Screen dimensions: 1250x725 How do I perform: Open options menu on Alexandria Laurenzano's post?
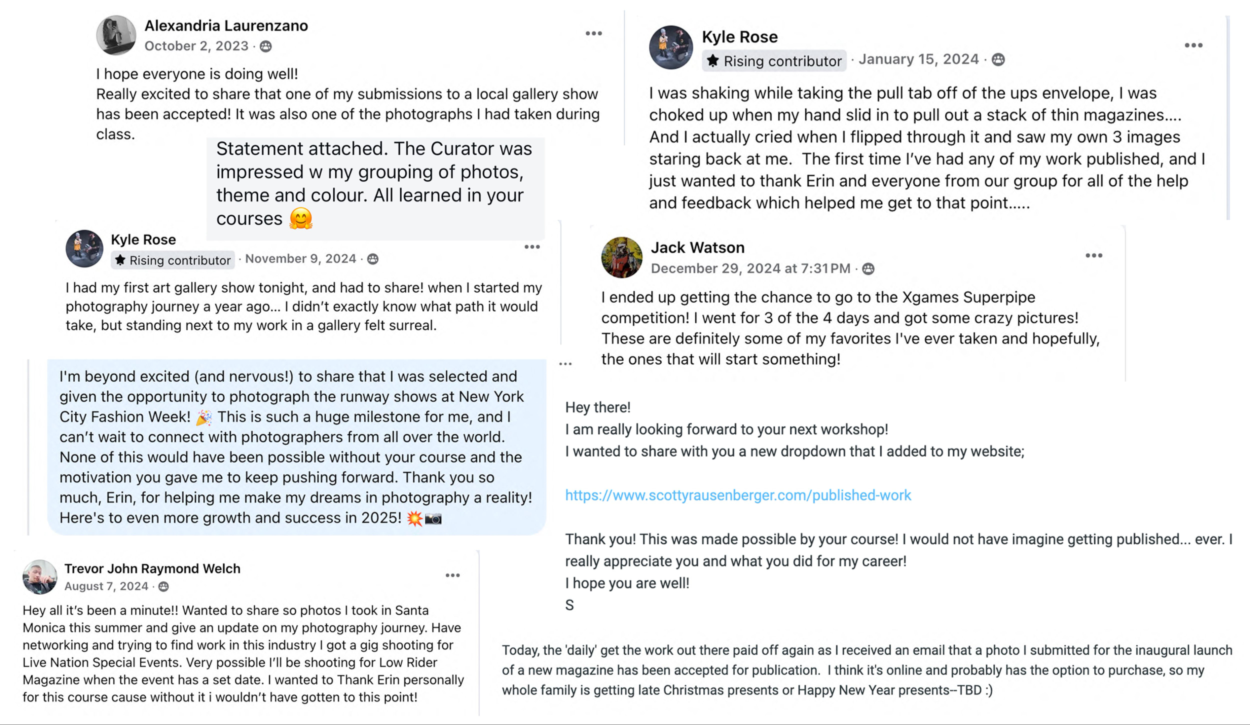tap(594, 34)
